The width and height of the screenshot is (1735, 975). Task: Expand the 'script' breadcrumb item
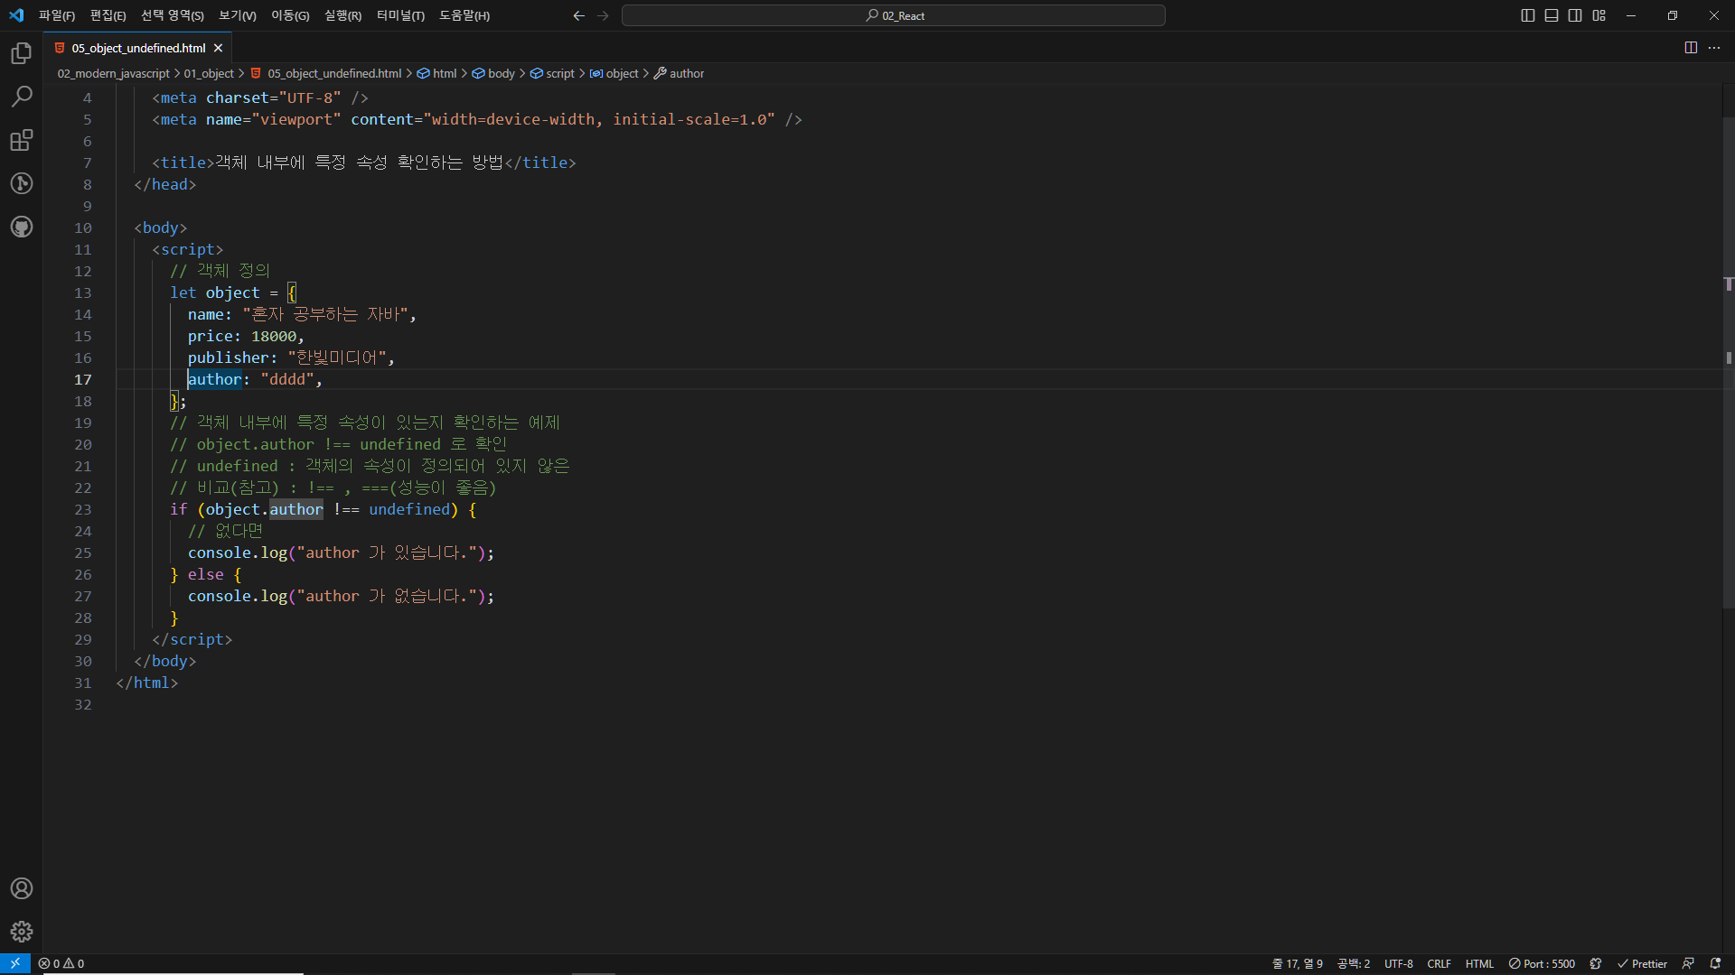(559, 73)
